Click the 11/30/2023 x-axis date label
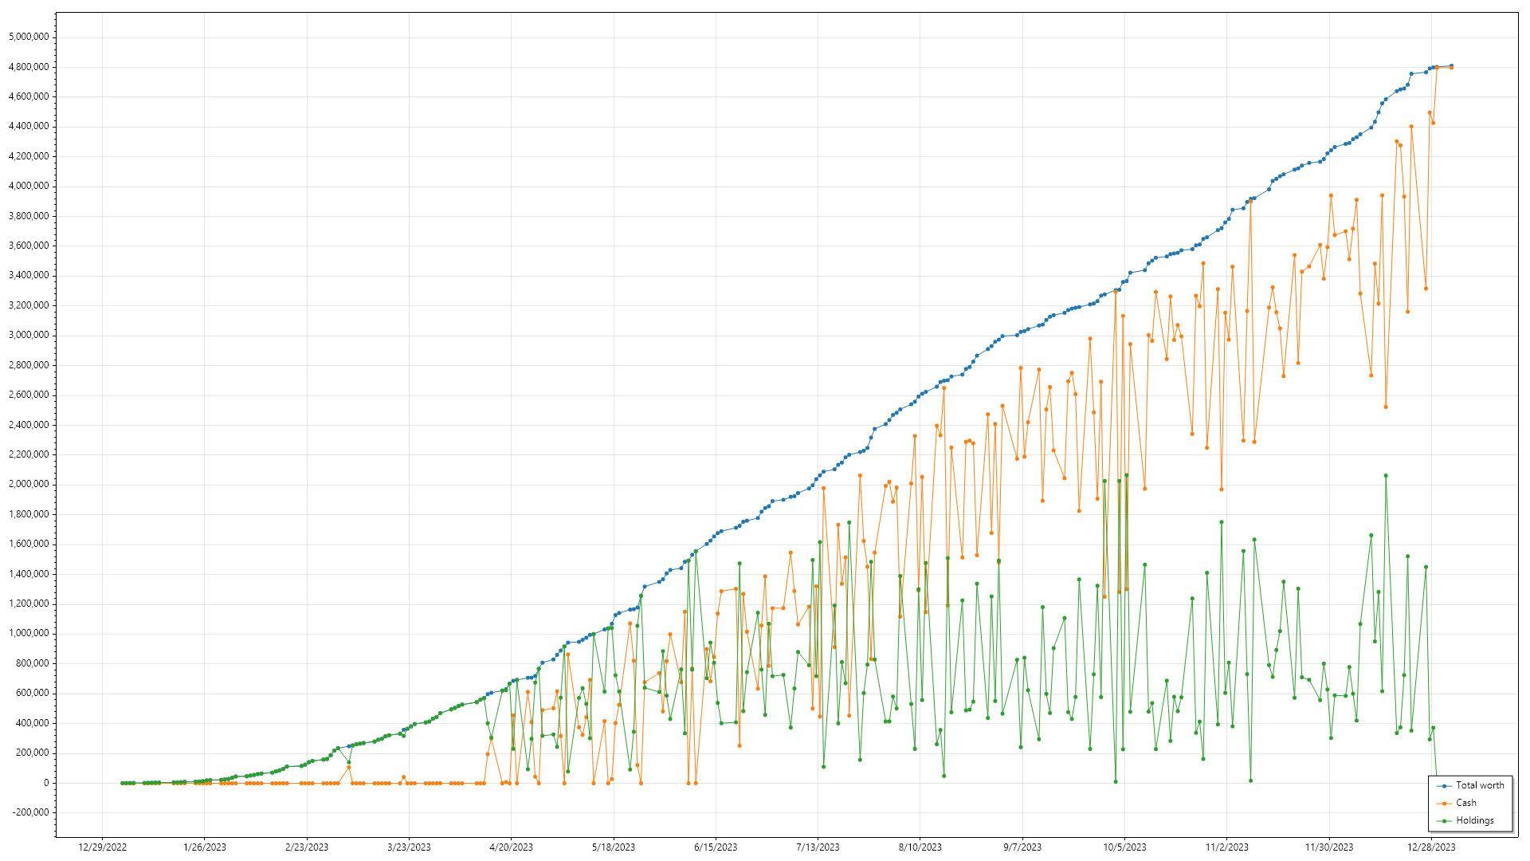Viewport: 1530px width, 861px height. (1328, 847)
